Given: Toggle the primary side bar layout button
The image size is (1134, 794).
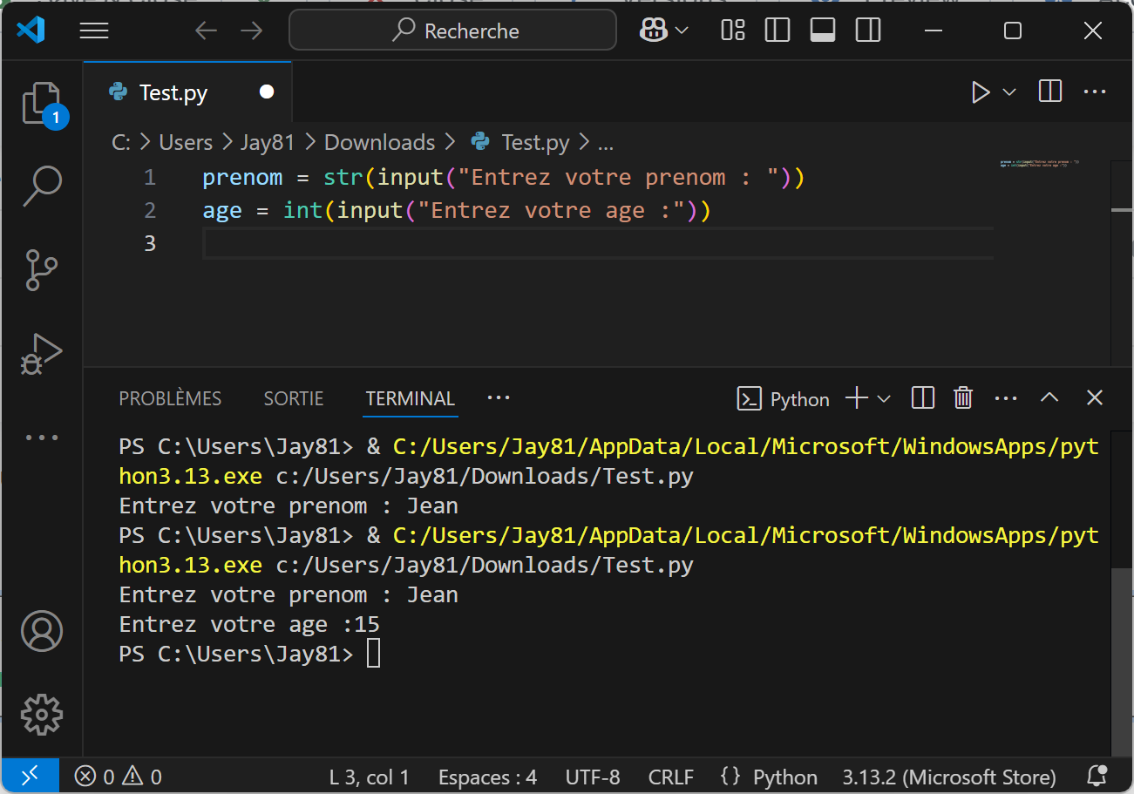Looking at the screenshot, I should pyautogui.click(x=777, y=31).
